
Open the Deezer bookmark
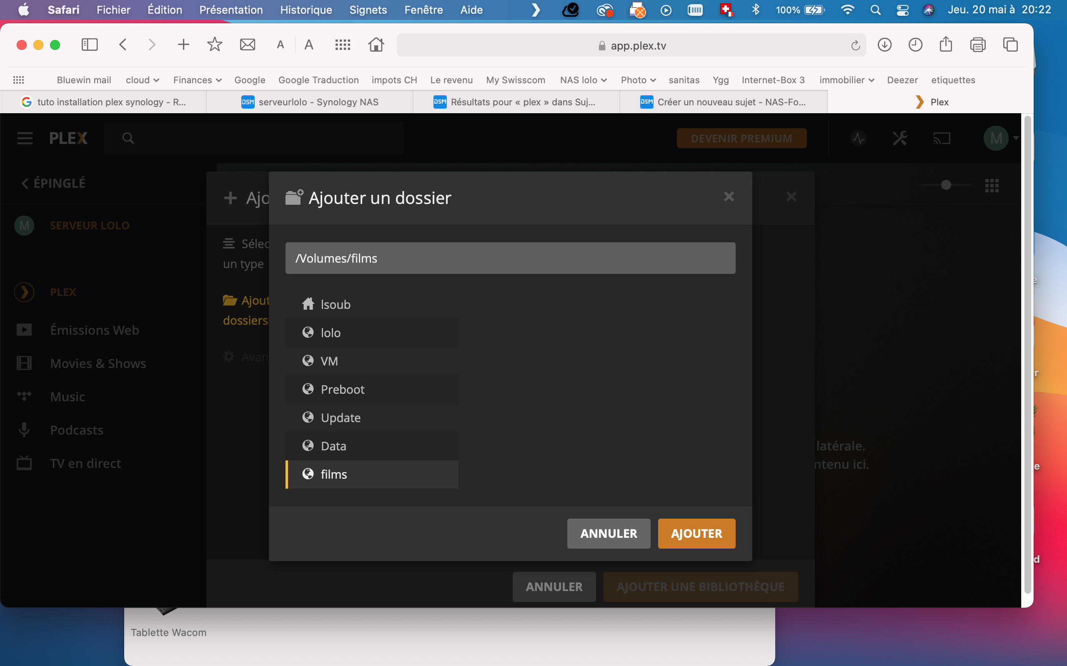pos(902,80)
